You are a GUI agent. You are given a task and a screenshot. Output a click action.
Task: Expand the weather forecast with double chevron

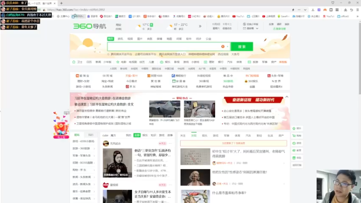(200, 26)
